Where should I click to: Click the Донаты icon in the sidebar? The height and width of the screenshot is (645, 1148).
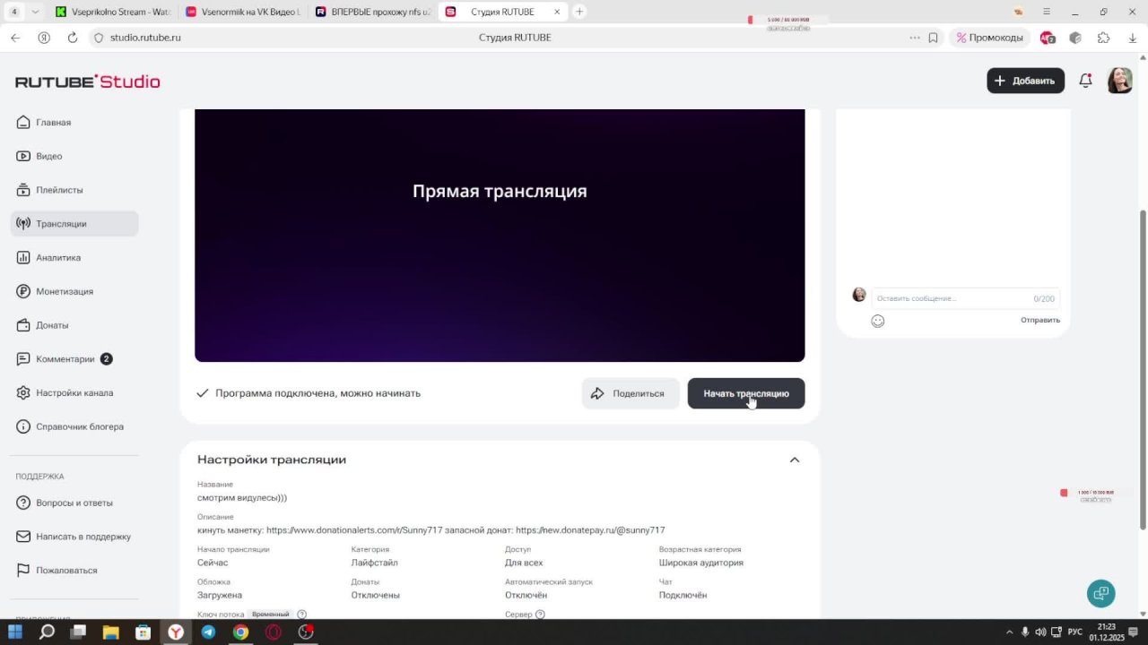[23, 325]
